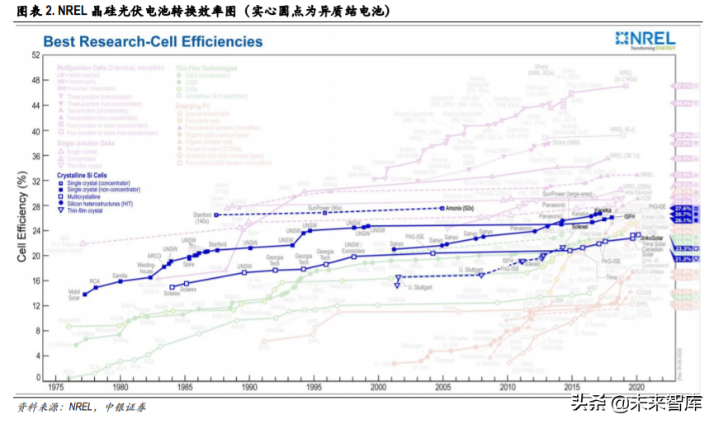Click the 'Multicrystalline' legend text
This screenshot has width=714, height=424.
click(x=84, y=197)
